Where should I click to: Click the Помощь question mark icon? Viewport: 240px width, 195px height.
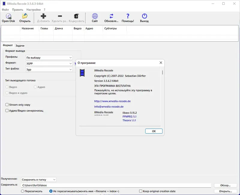click(128, 16)
